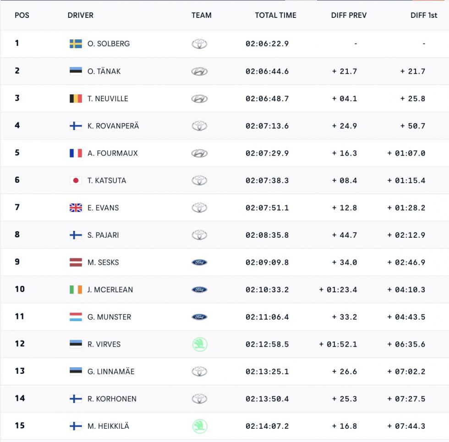Click the Hyundai logo in Tänak's row
The width and height of the screenshot is (449, 442).
pos(199,71)
